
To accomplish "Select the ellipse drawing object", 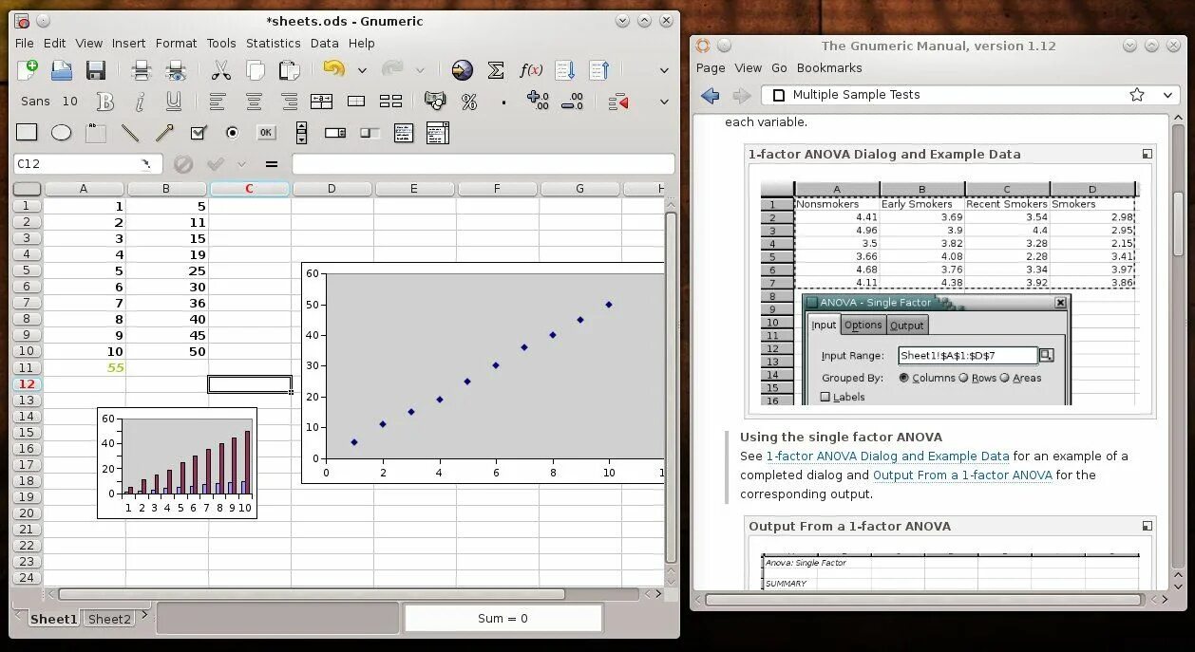I will (62, 133).
